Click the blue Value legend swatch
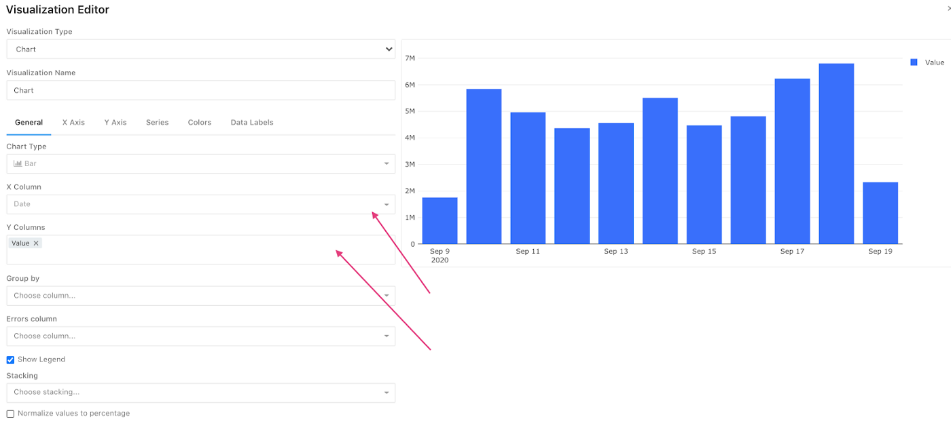951x432 pixels. point(914,62)
